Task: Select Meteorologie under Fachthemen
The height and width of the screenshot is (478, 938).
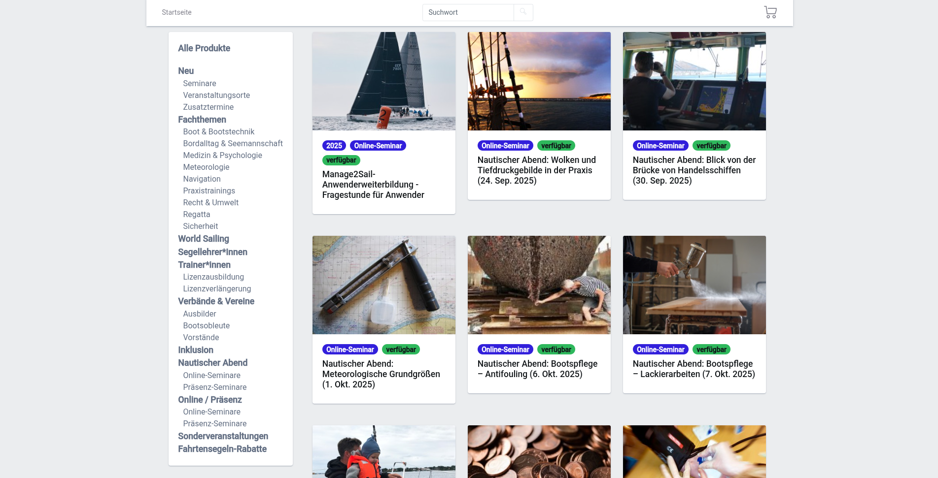Action: click(206, 167)
